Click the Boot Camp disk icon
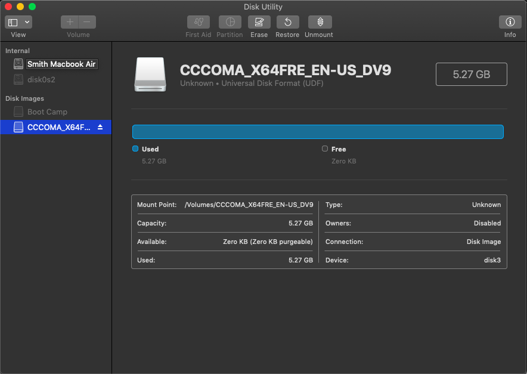 (18, 112)
